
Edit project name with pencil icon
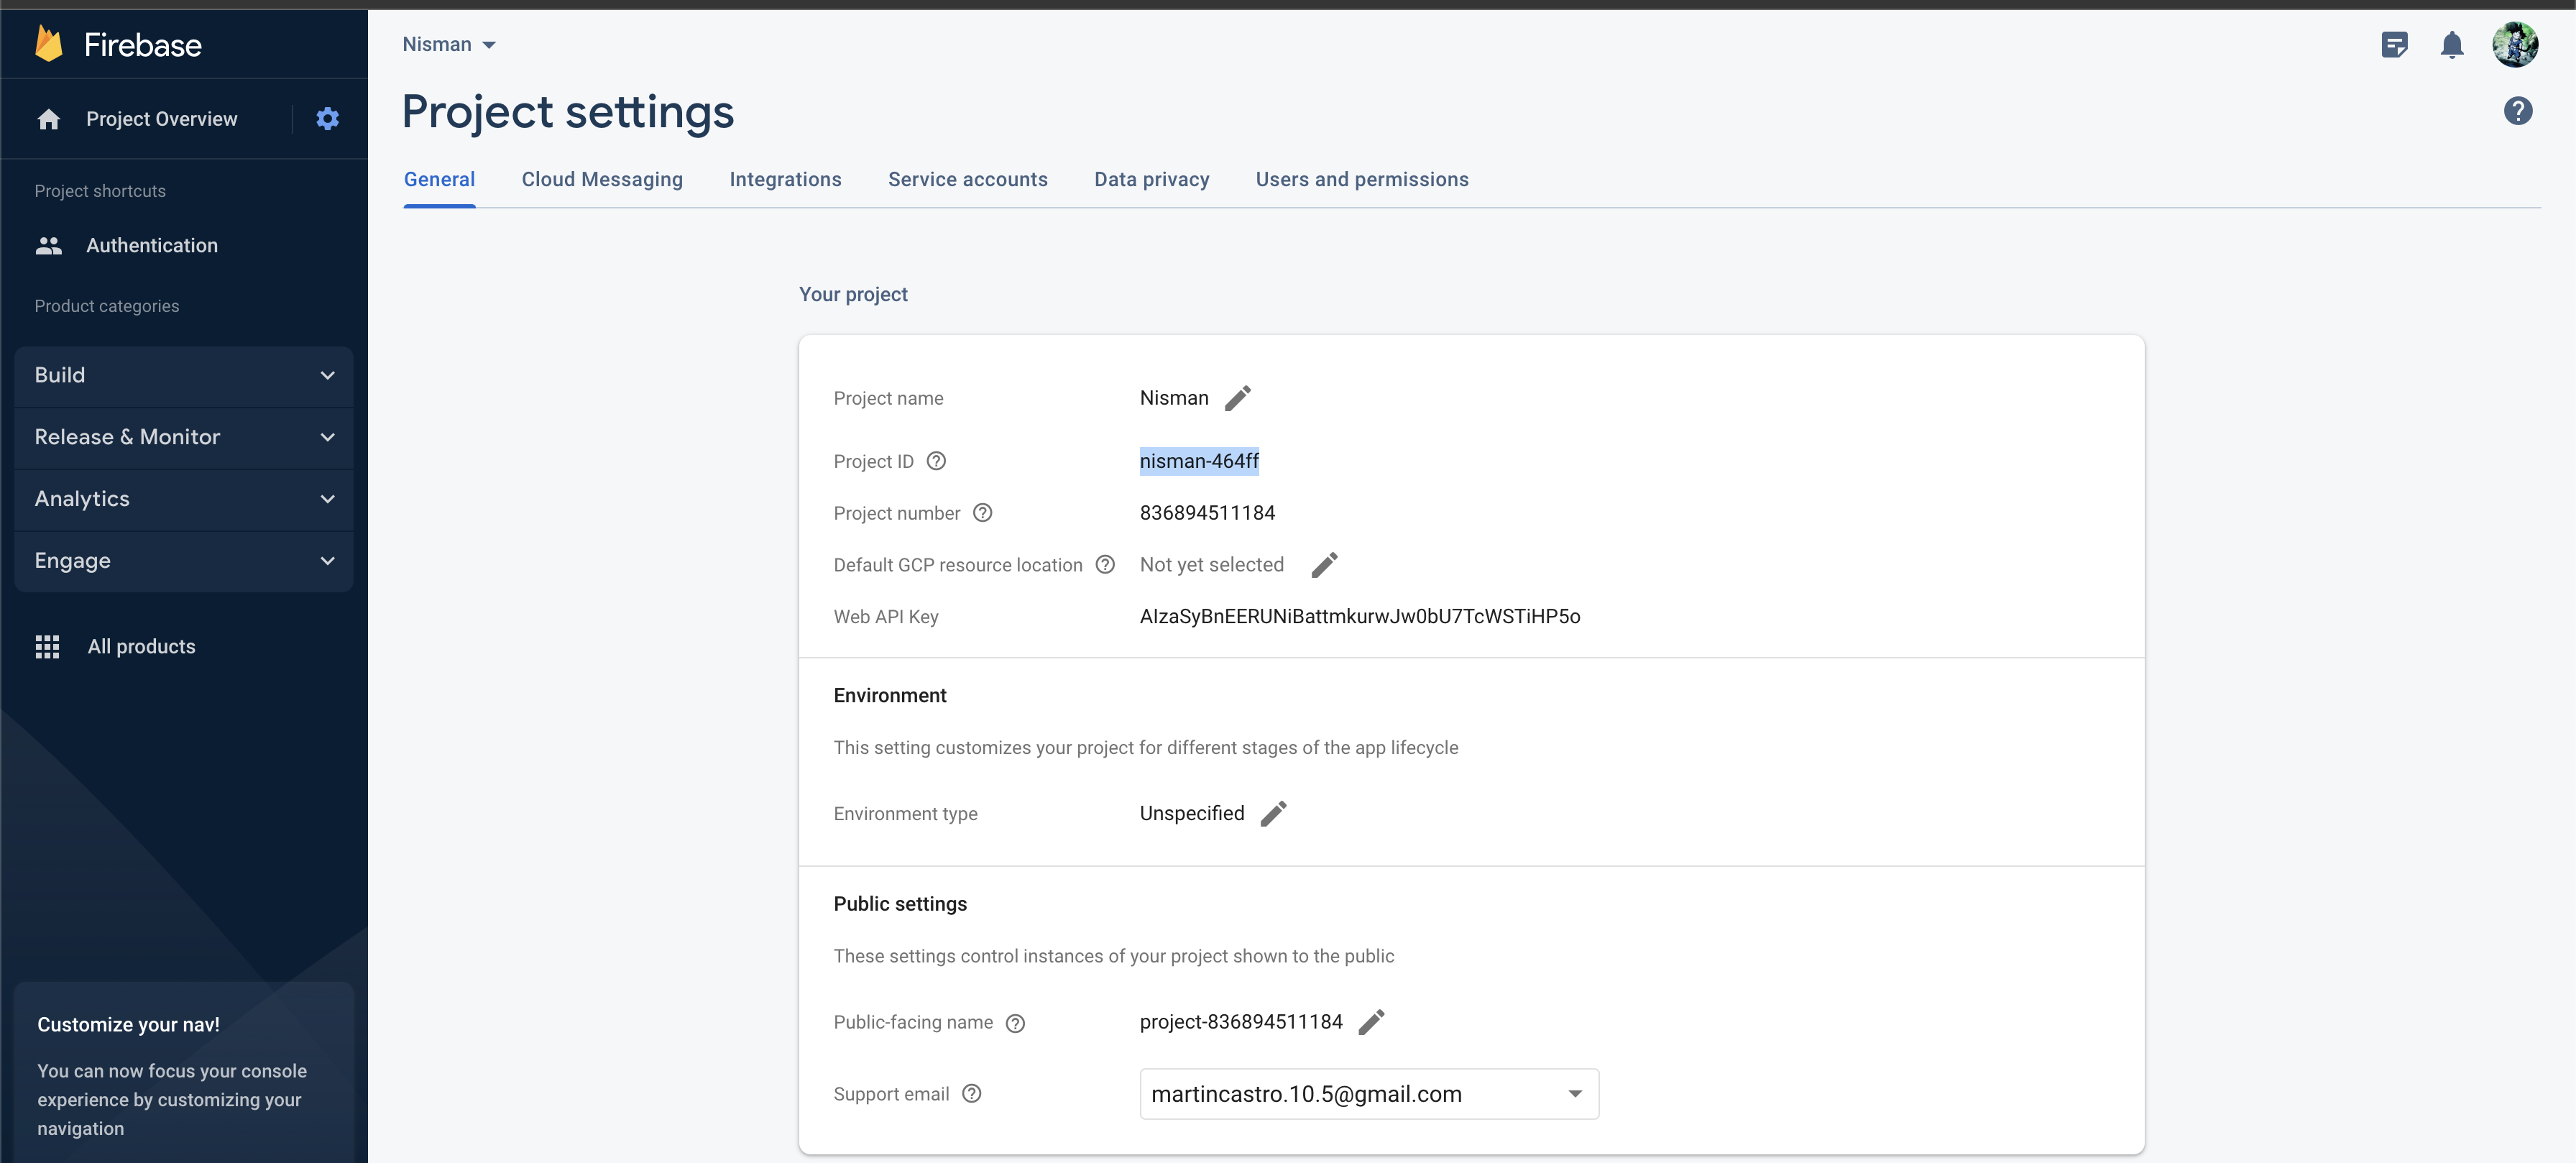(1237, 398)
